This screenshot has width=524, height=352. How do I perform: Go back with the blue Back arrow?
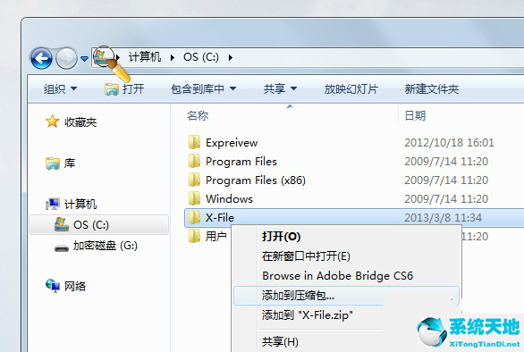pos(41,58)
